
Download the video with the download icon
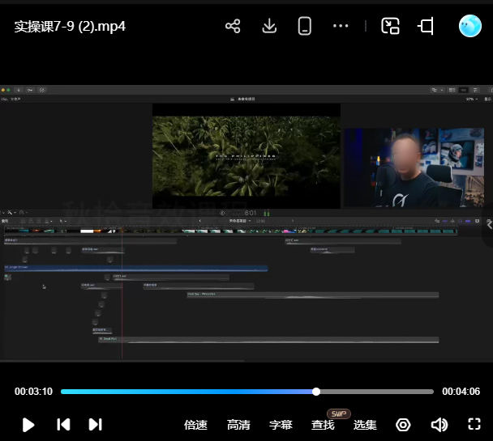pyautogui.click(x=269, y=26)
